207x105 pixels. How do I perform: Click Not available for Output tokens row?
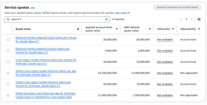click(x=165, y=51)
